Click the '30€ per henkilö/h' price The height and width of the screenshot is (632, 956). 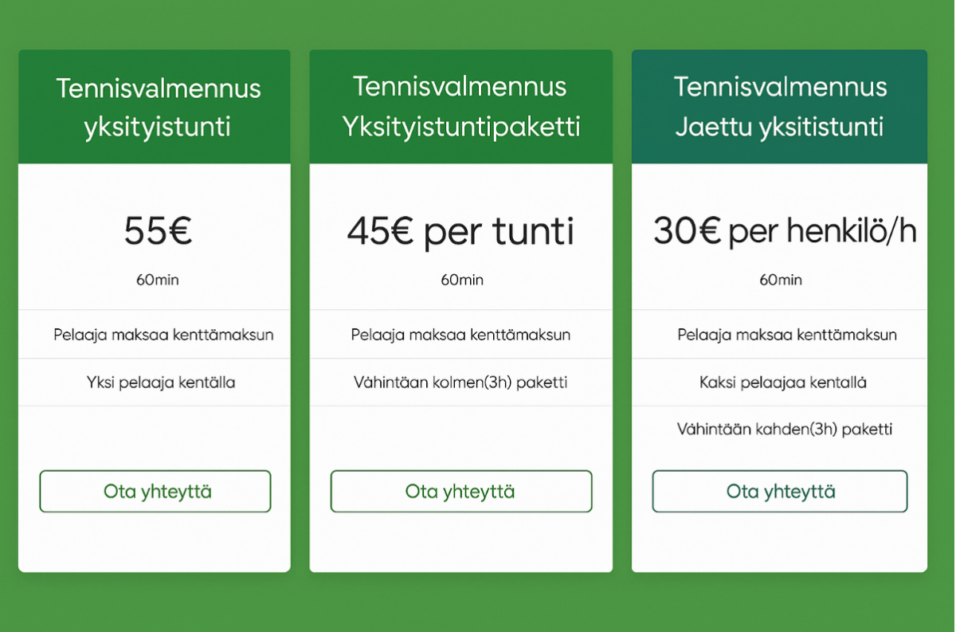pos(785,231)
